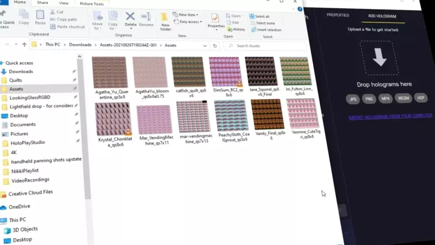Screen dimensions: 435x245
Task: Click Select none in the ribbon
Action: 263,23
